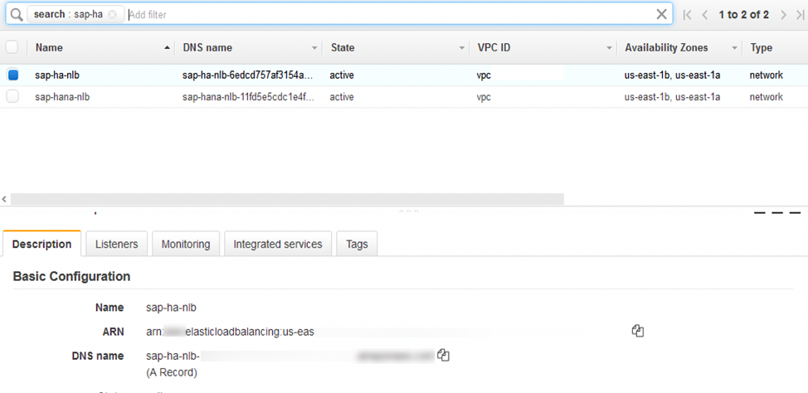Copy the ARN value to clipboard
This screenshot has height=393, width=808.
coord(637,331)
